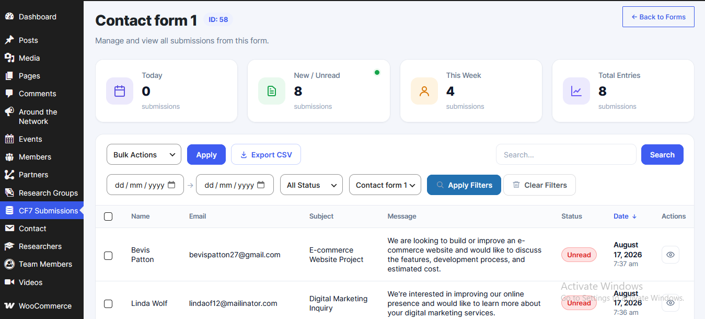
Task: Click the Events calendar icon
Action: click(x=9, y=139)
